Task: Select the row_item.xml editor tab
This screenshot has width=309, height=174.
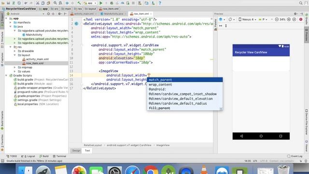Action: coord(141,14)
